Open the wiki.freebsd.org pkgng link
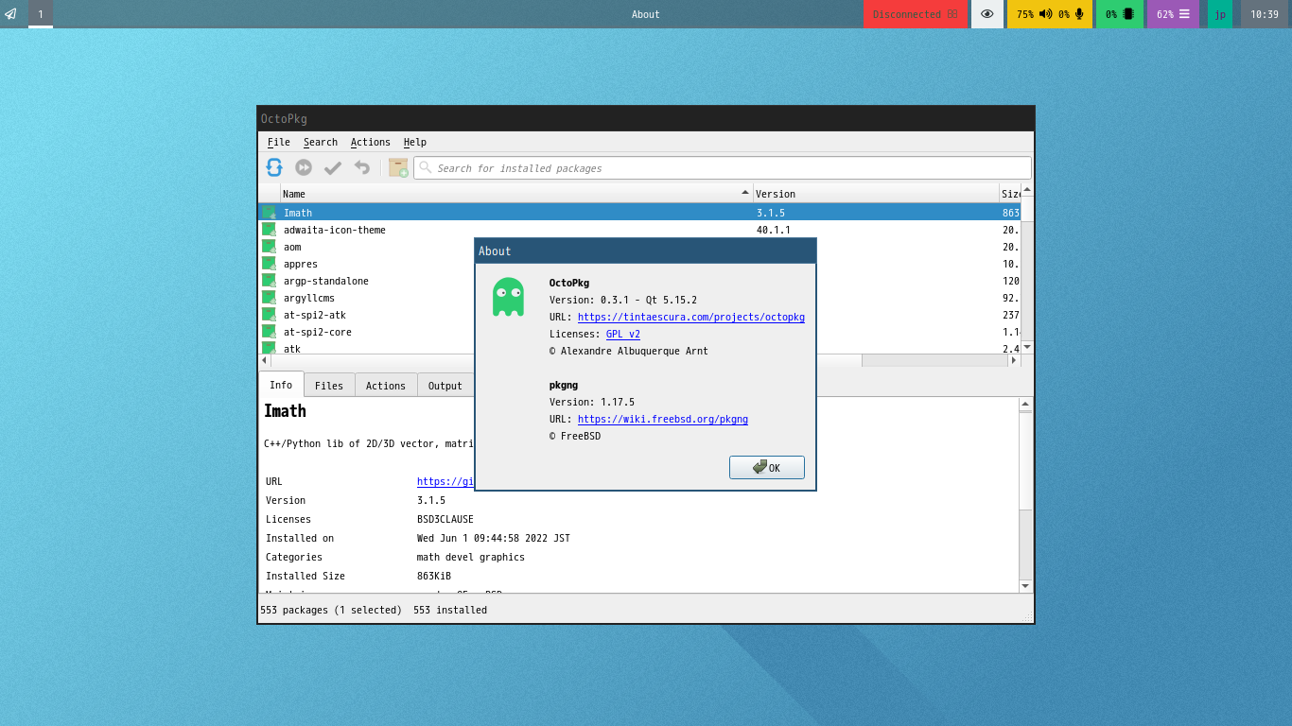The image size is (1292, 726). coord(662,419)
